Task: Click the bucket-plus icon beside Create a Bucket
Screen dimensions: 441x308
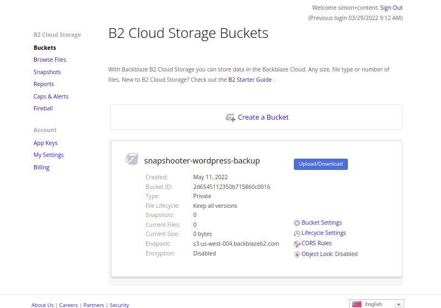Action: coord(231,117)
